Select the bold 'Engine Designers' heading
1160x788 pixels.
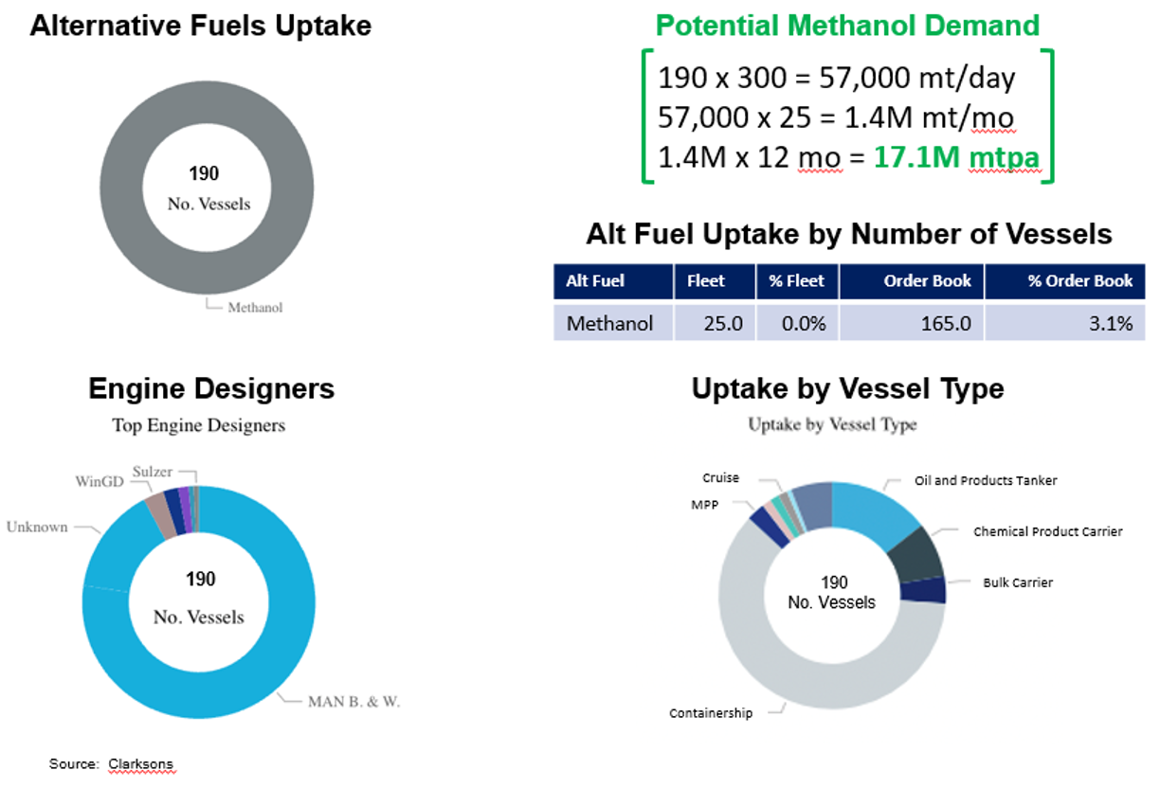point(211,388)
